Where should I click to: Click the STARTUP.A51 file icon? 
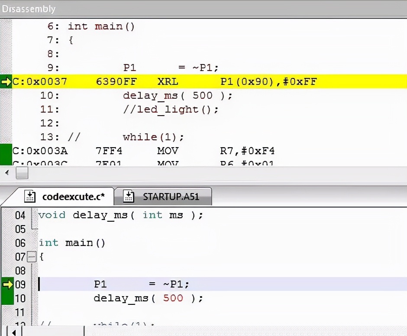point(129,196)
